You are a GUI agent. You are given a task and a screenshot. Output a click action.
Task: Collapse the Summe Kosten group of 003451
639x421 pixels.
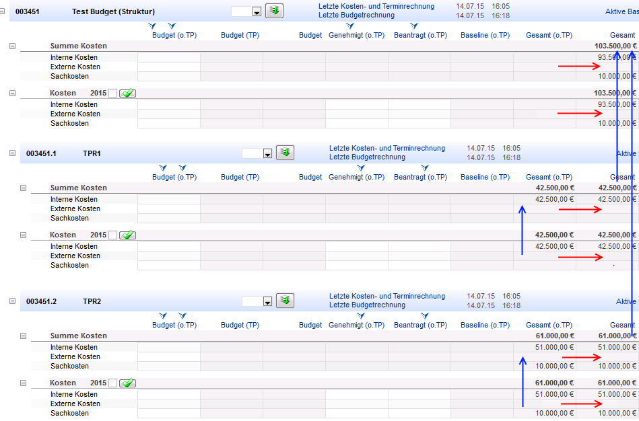(x=12, y=46)
